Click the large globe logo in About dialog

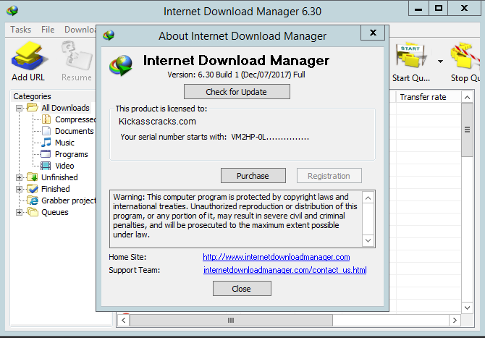point(121,65)
